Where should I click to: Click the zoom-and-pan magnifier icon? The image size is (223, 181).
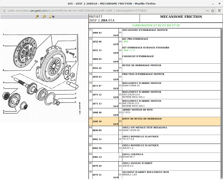click(x=52, y=17)
